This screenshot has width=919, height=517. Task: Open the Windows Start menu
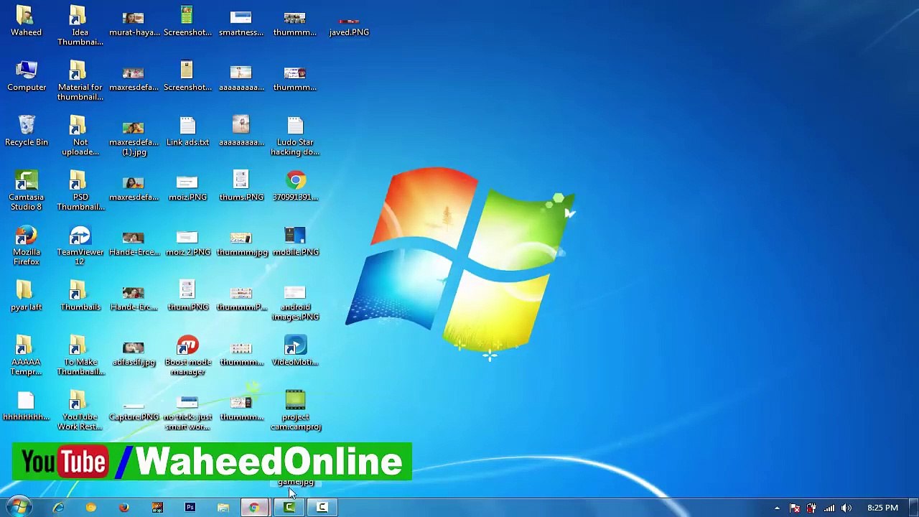(x=19, y=507)
